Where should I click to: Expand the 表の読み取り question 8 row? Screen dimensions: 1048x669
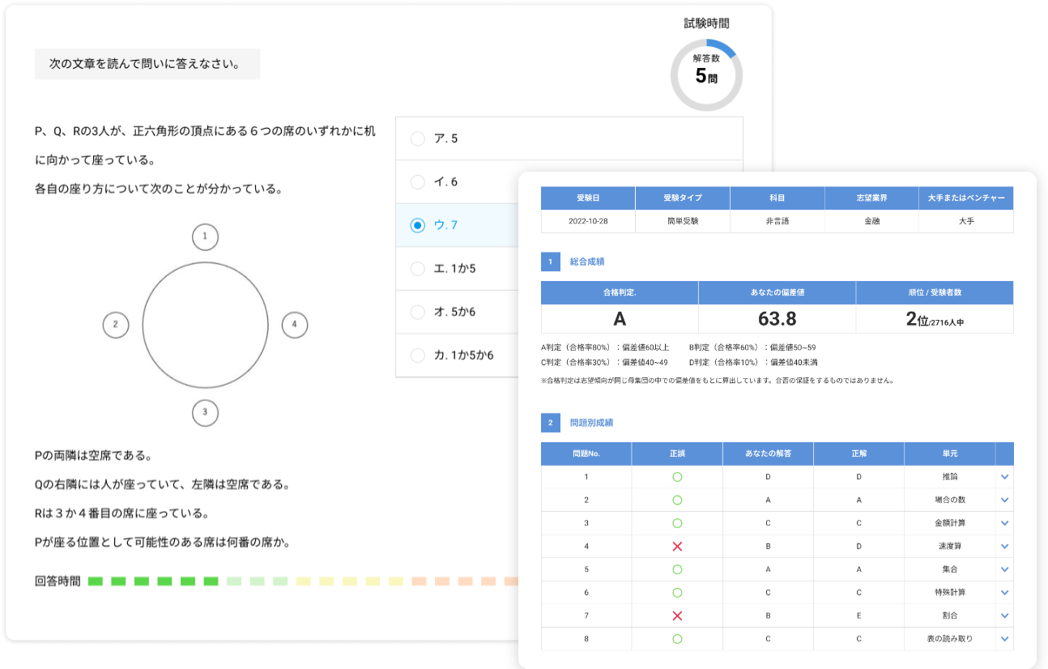click(x=1004, y=639)
